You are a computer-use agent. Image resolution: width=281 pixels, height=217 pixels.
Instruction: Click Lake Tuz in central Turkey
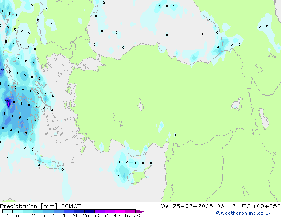140,105
